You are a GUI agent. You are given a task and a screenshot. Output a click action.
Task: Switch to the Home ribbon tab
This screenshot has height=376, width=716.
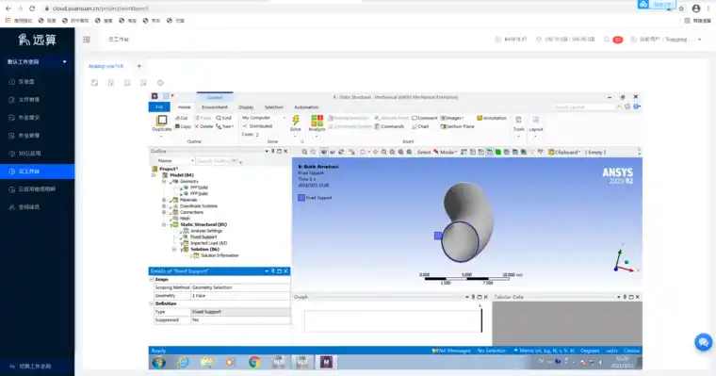[x=185, y=106]
